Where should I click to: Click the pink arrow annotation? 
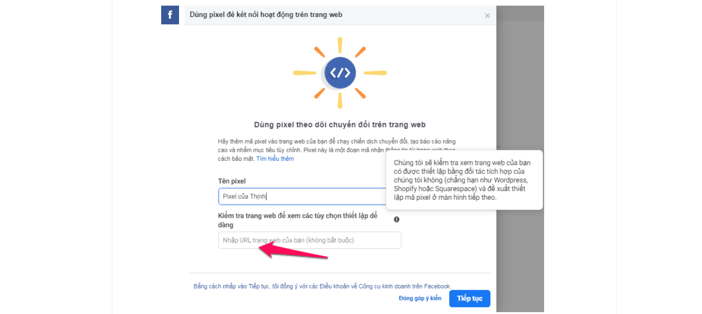[291, 251]
